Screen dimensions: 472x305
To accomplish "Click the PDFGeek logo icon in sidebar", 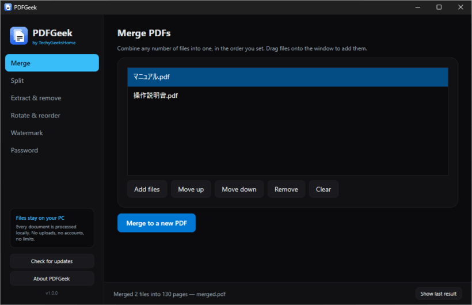I will [18, 36].
